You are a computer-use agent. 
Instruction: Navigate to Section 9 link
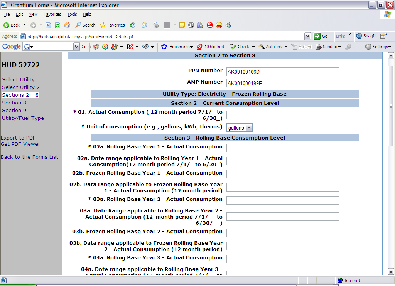pyautogui.click(x=14, y=110)
